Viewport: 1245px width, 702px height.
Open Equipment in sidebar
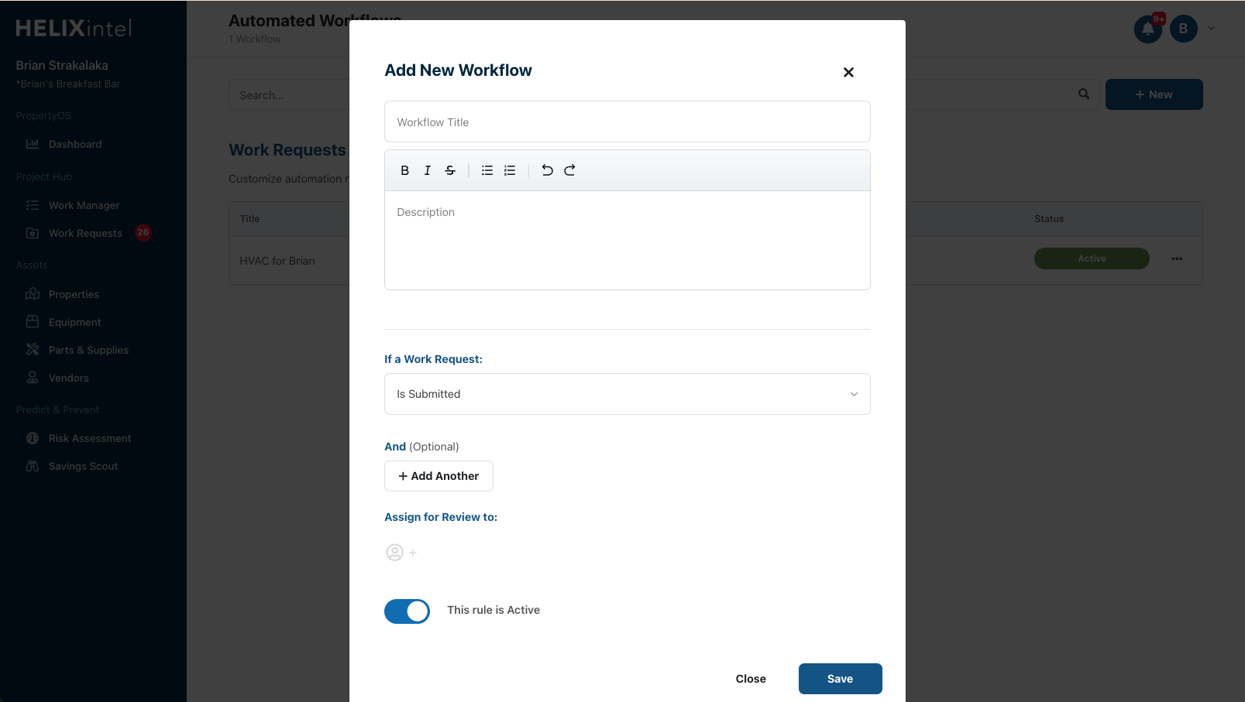(x=74, y=322)
